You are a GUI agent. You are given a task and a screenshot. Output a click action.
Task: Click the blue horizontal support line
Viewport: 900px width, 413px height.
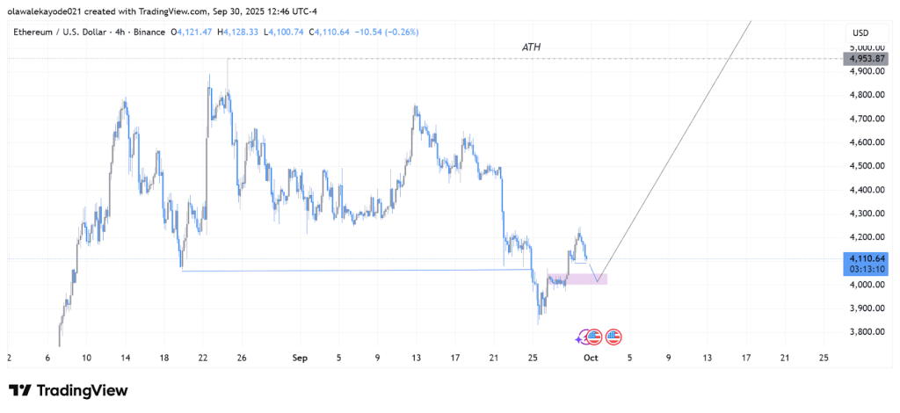[352, 270]
